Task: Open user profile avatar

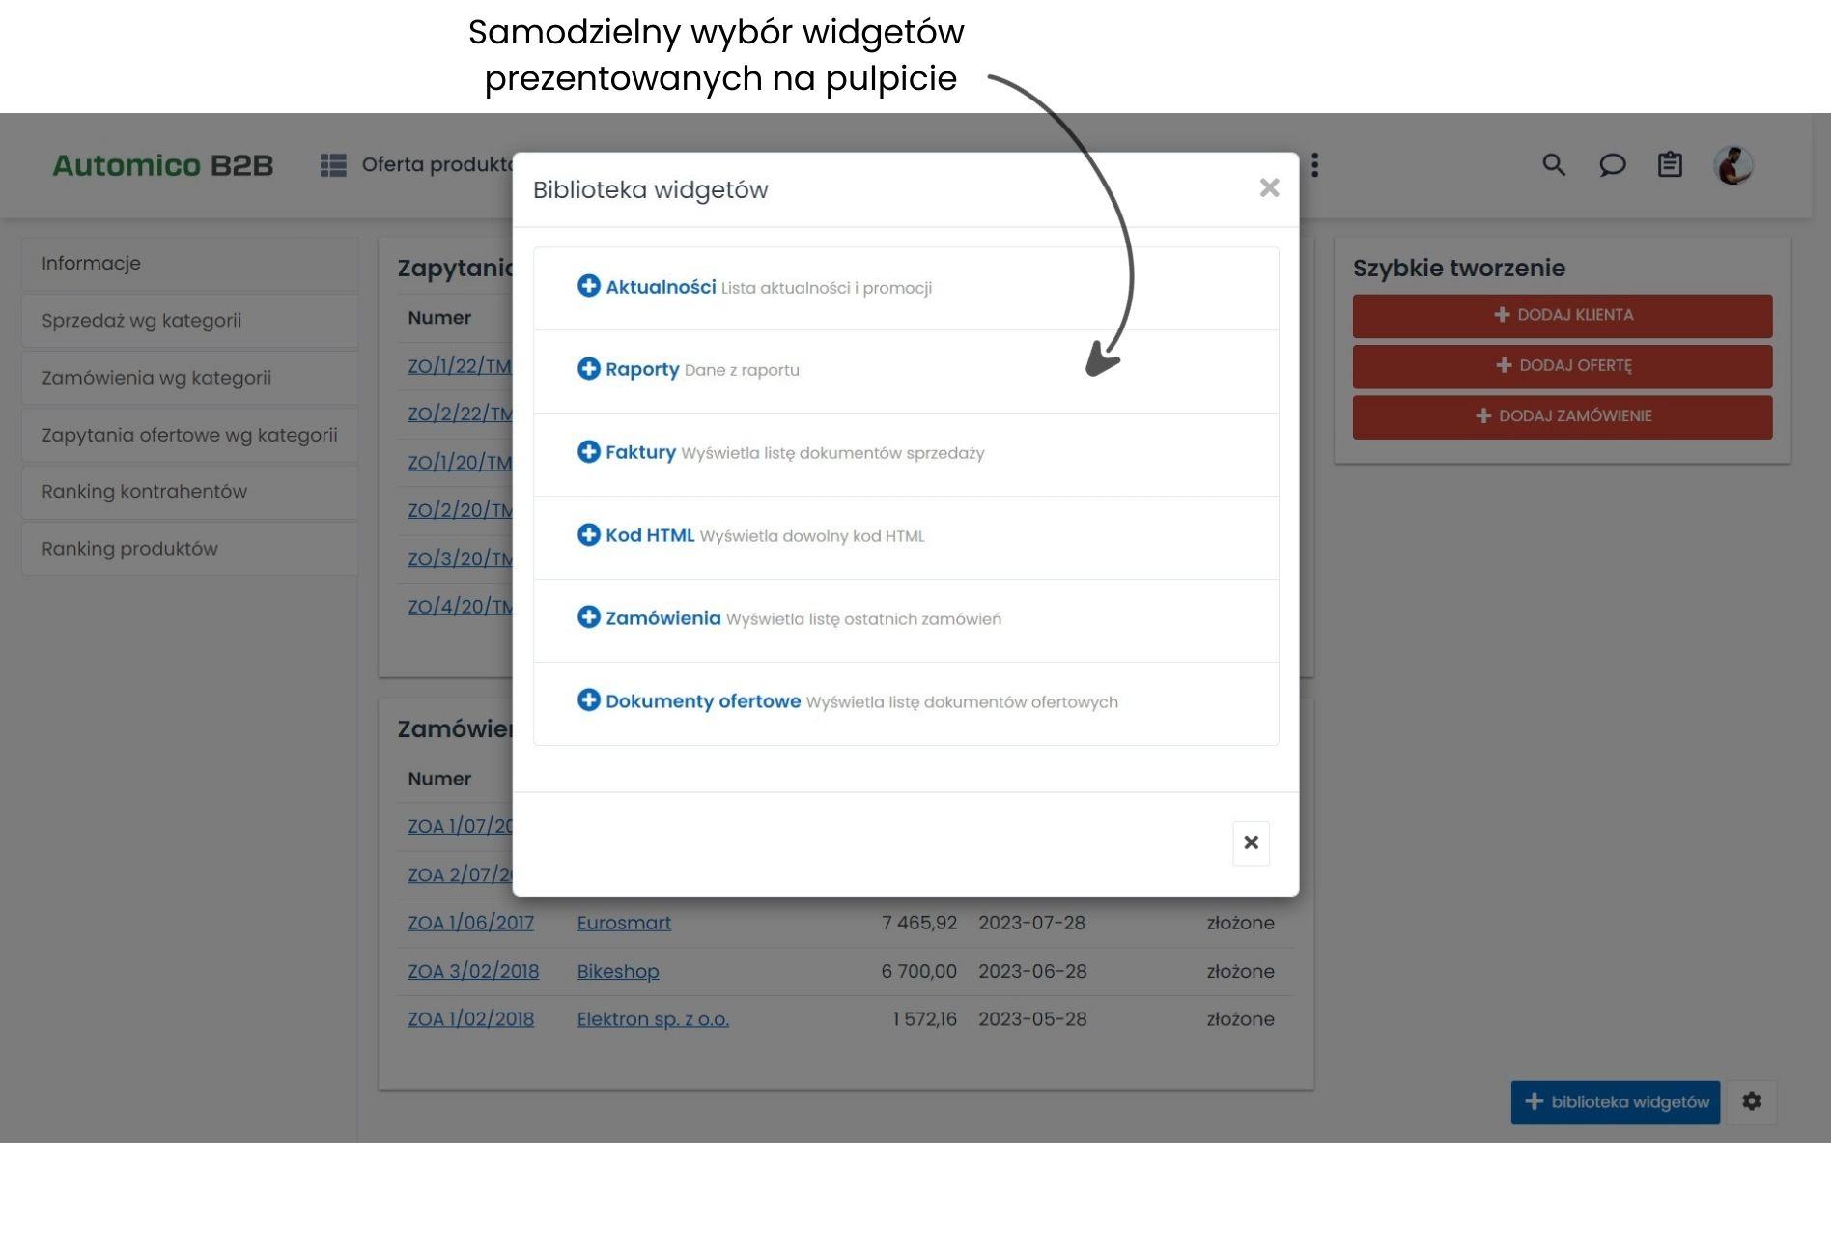Action: [x=1732, y=165]
